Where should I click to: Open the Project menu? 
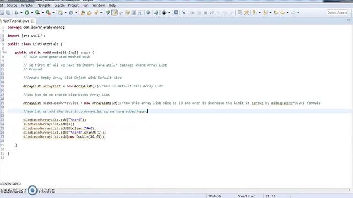[73, 5]
